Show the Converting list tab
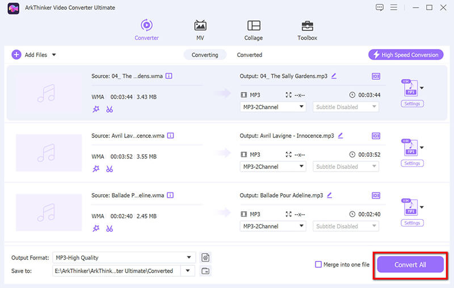 (205, 55)
